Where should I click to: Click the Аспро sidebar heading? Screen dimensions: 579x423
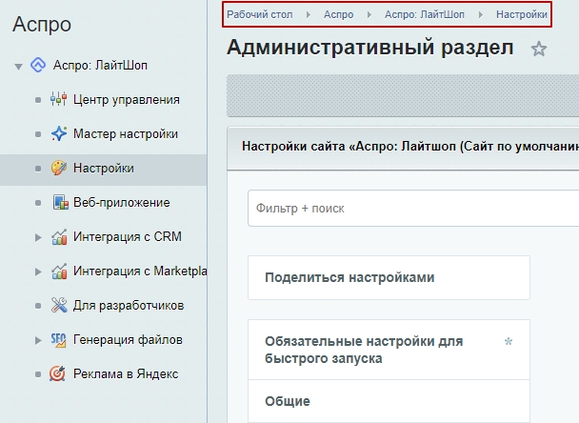42,25
